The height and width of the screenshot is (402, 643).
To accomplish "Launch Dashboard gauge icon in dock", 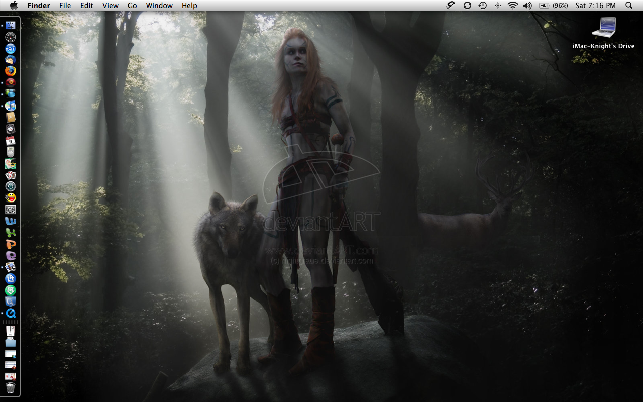I will point(11,37).
